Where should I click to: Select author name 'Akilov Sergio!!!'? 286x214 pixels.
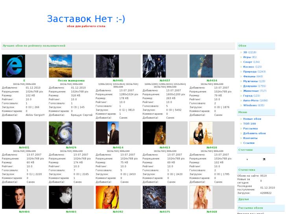click(x=35, y=115)
